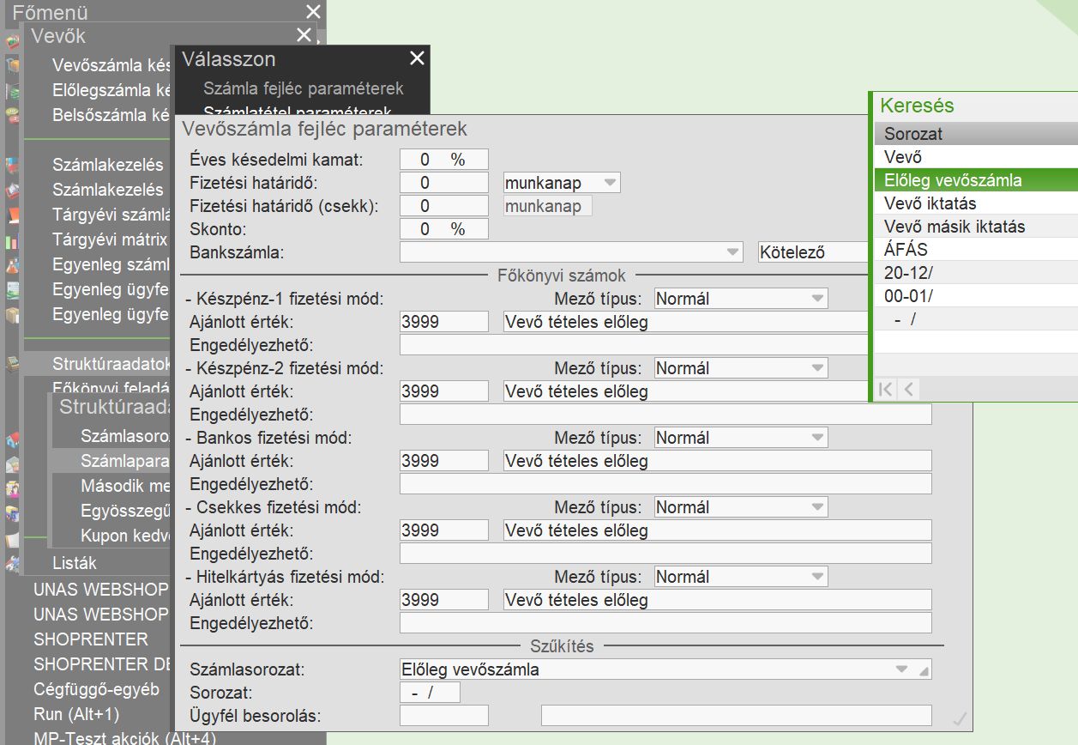Close the Válasszon popup window
Viewport: 1078px width, 745px height.
[417, 58]
